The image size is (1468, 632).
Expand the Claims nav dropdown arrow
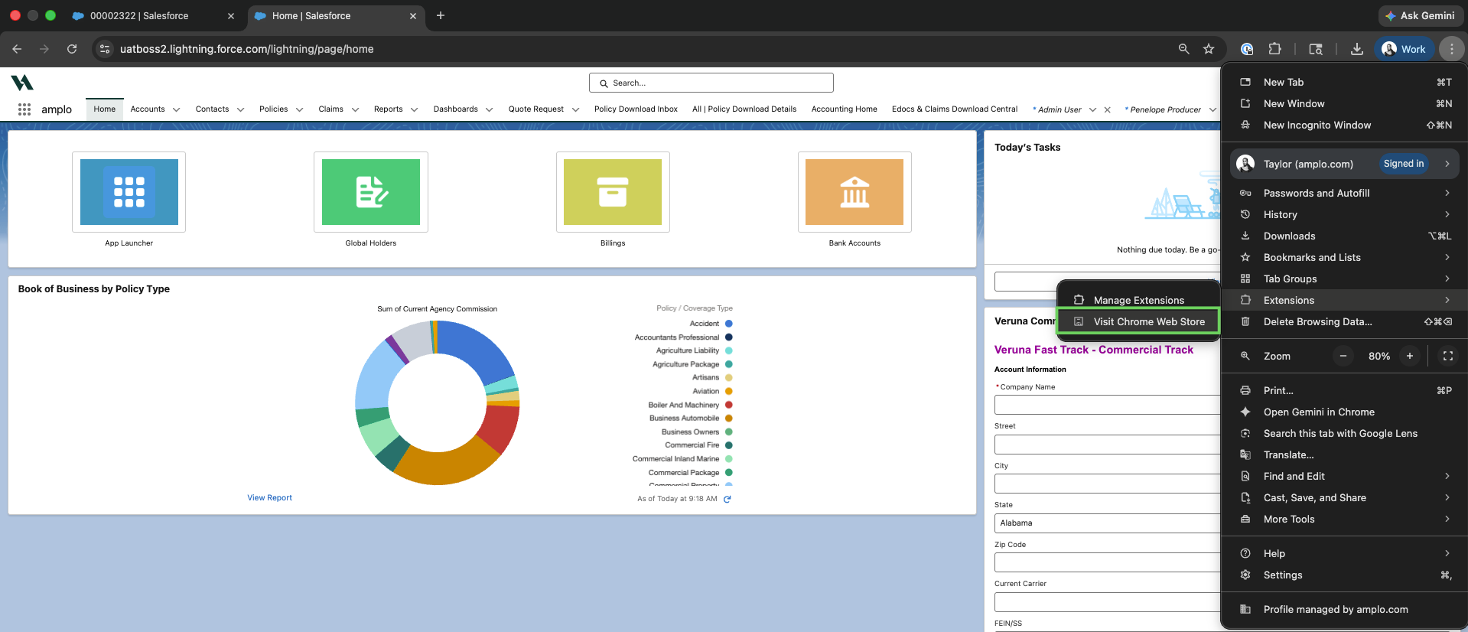click(x=356, y=109)
